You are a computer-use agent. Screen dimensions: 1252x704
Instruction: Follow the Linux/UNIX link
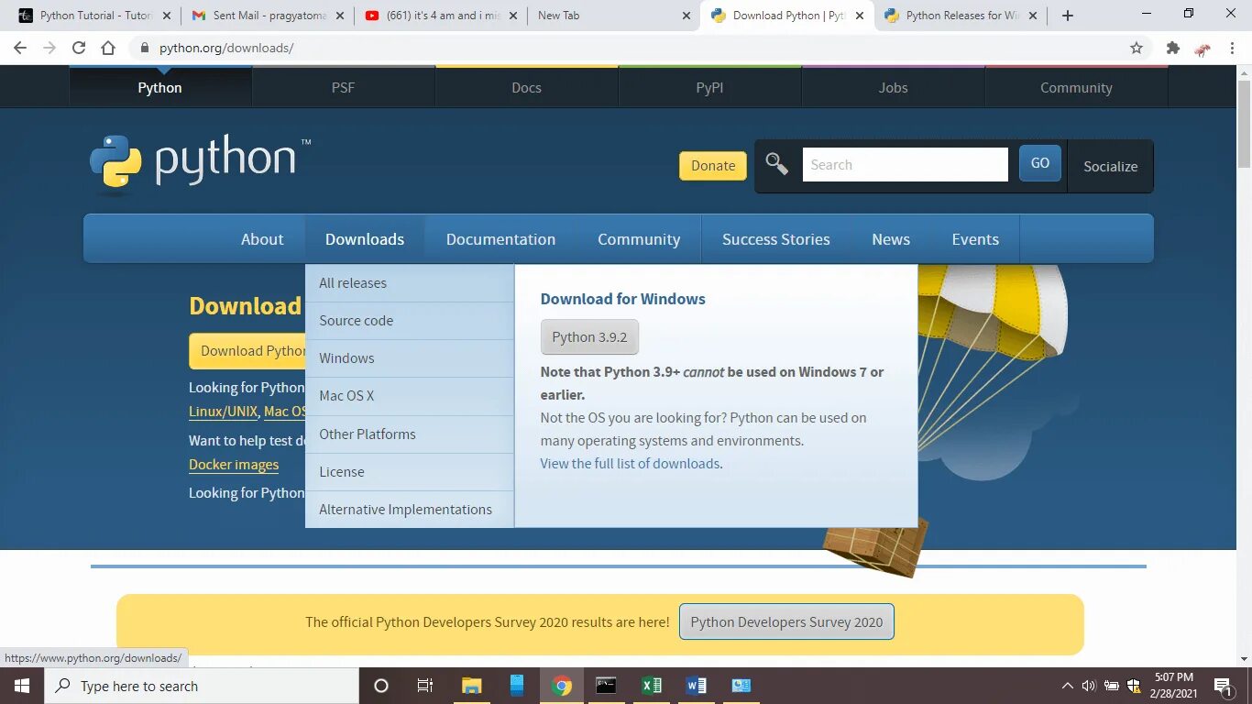tap(224, 412)
